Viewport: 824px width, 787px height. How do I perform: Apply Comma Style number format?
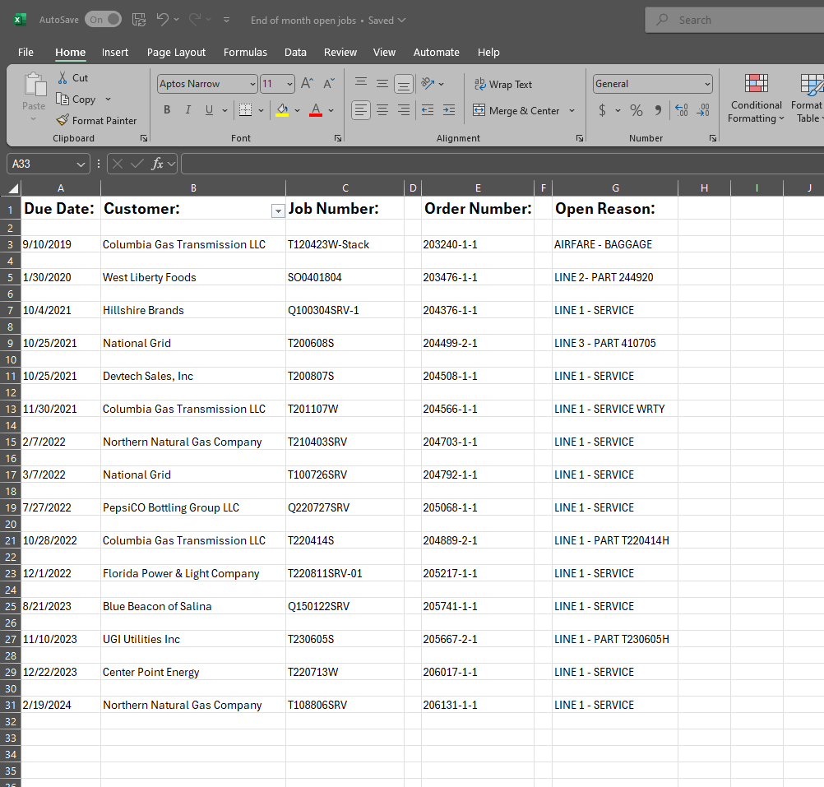(x=658, y=110)
